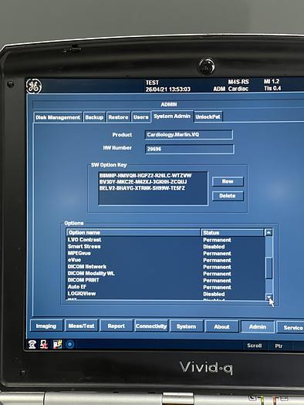Open the Imaging configuration page
The image size is (304, 405).
[x=46, y=326]
